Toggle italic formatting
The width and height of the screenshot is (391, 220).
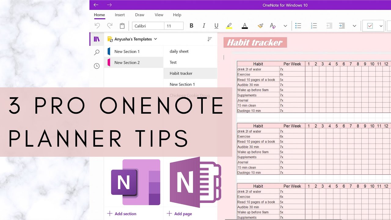204,26
